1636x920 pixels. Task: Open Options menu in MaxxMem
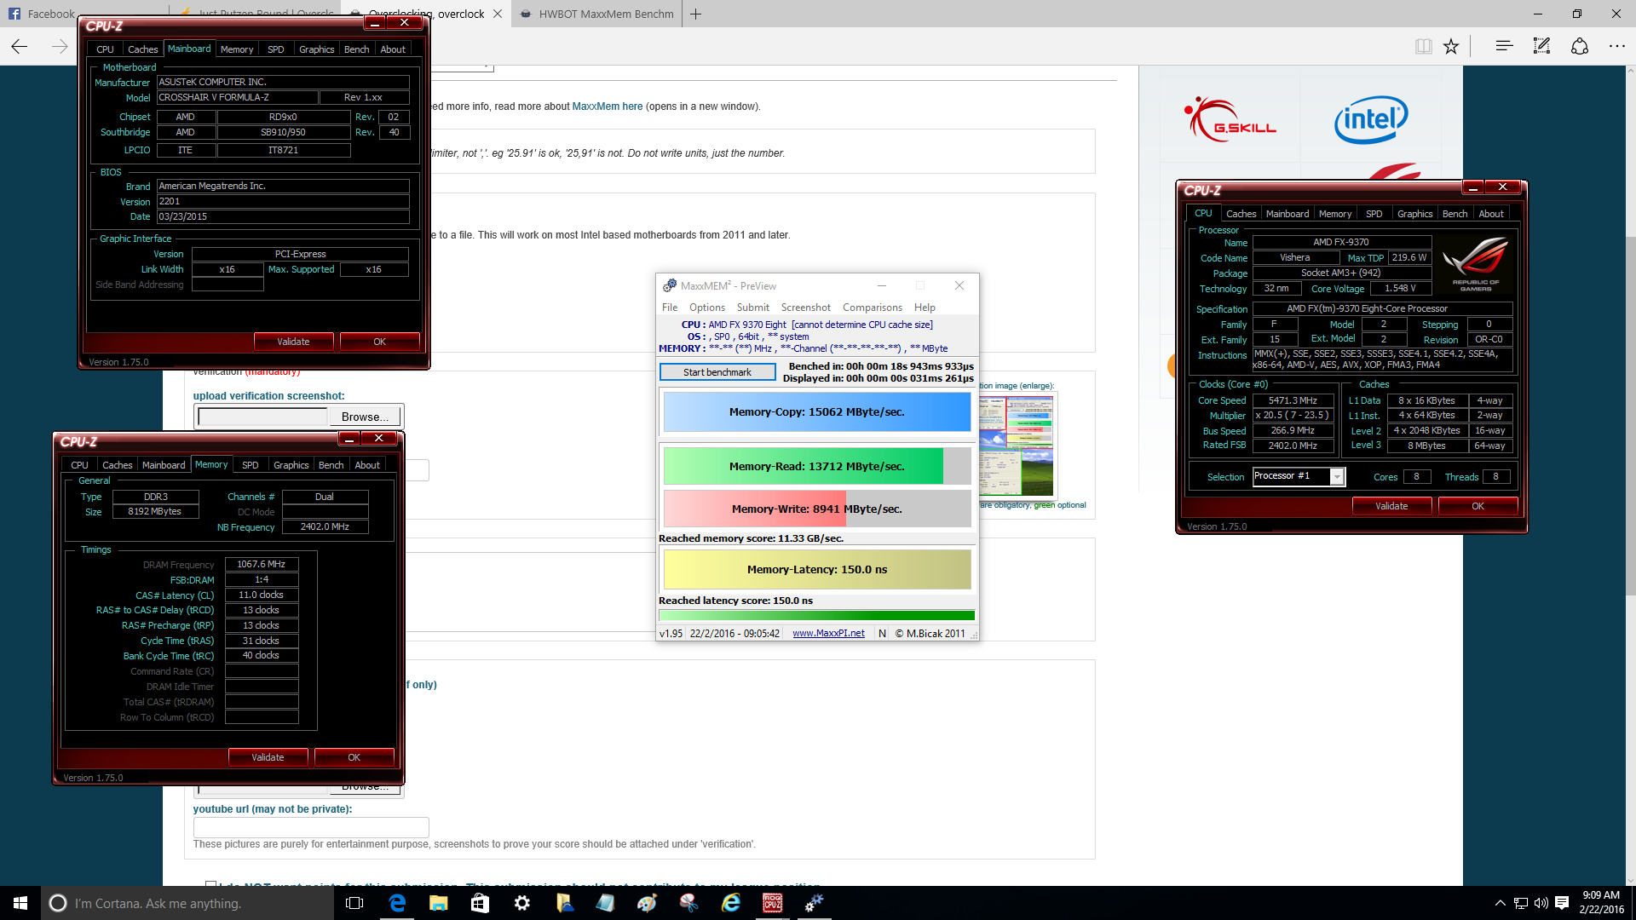[x=707, y=308]
